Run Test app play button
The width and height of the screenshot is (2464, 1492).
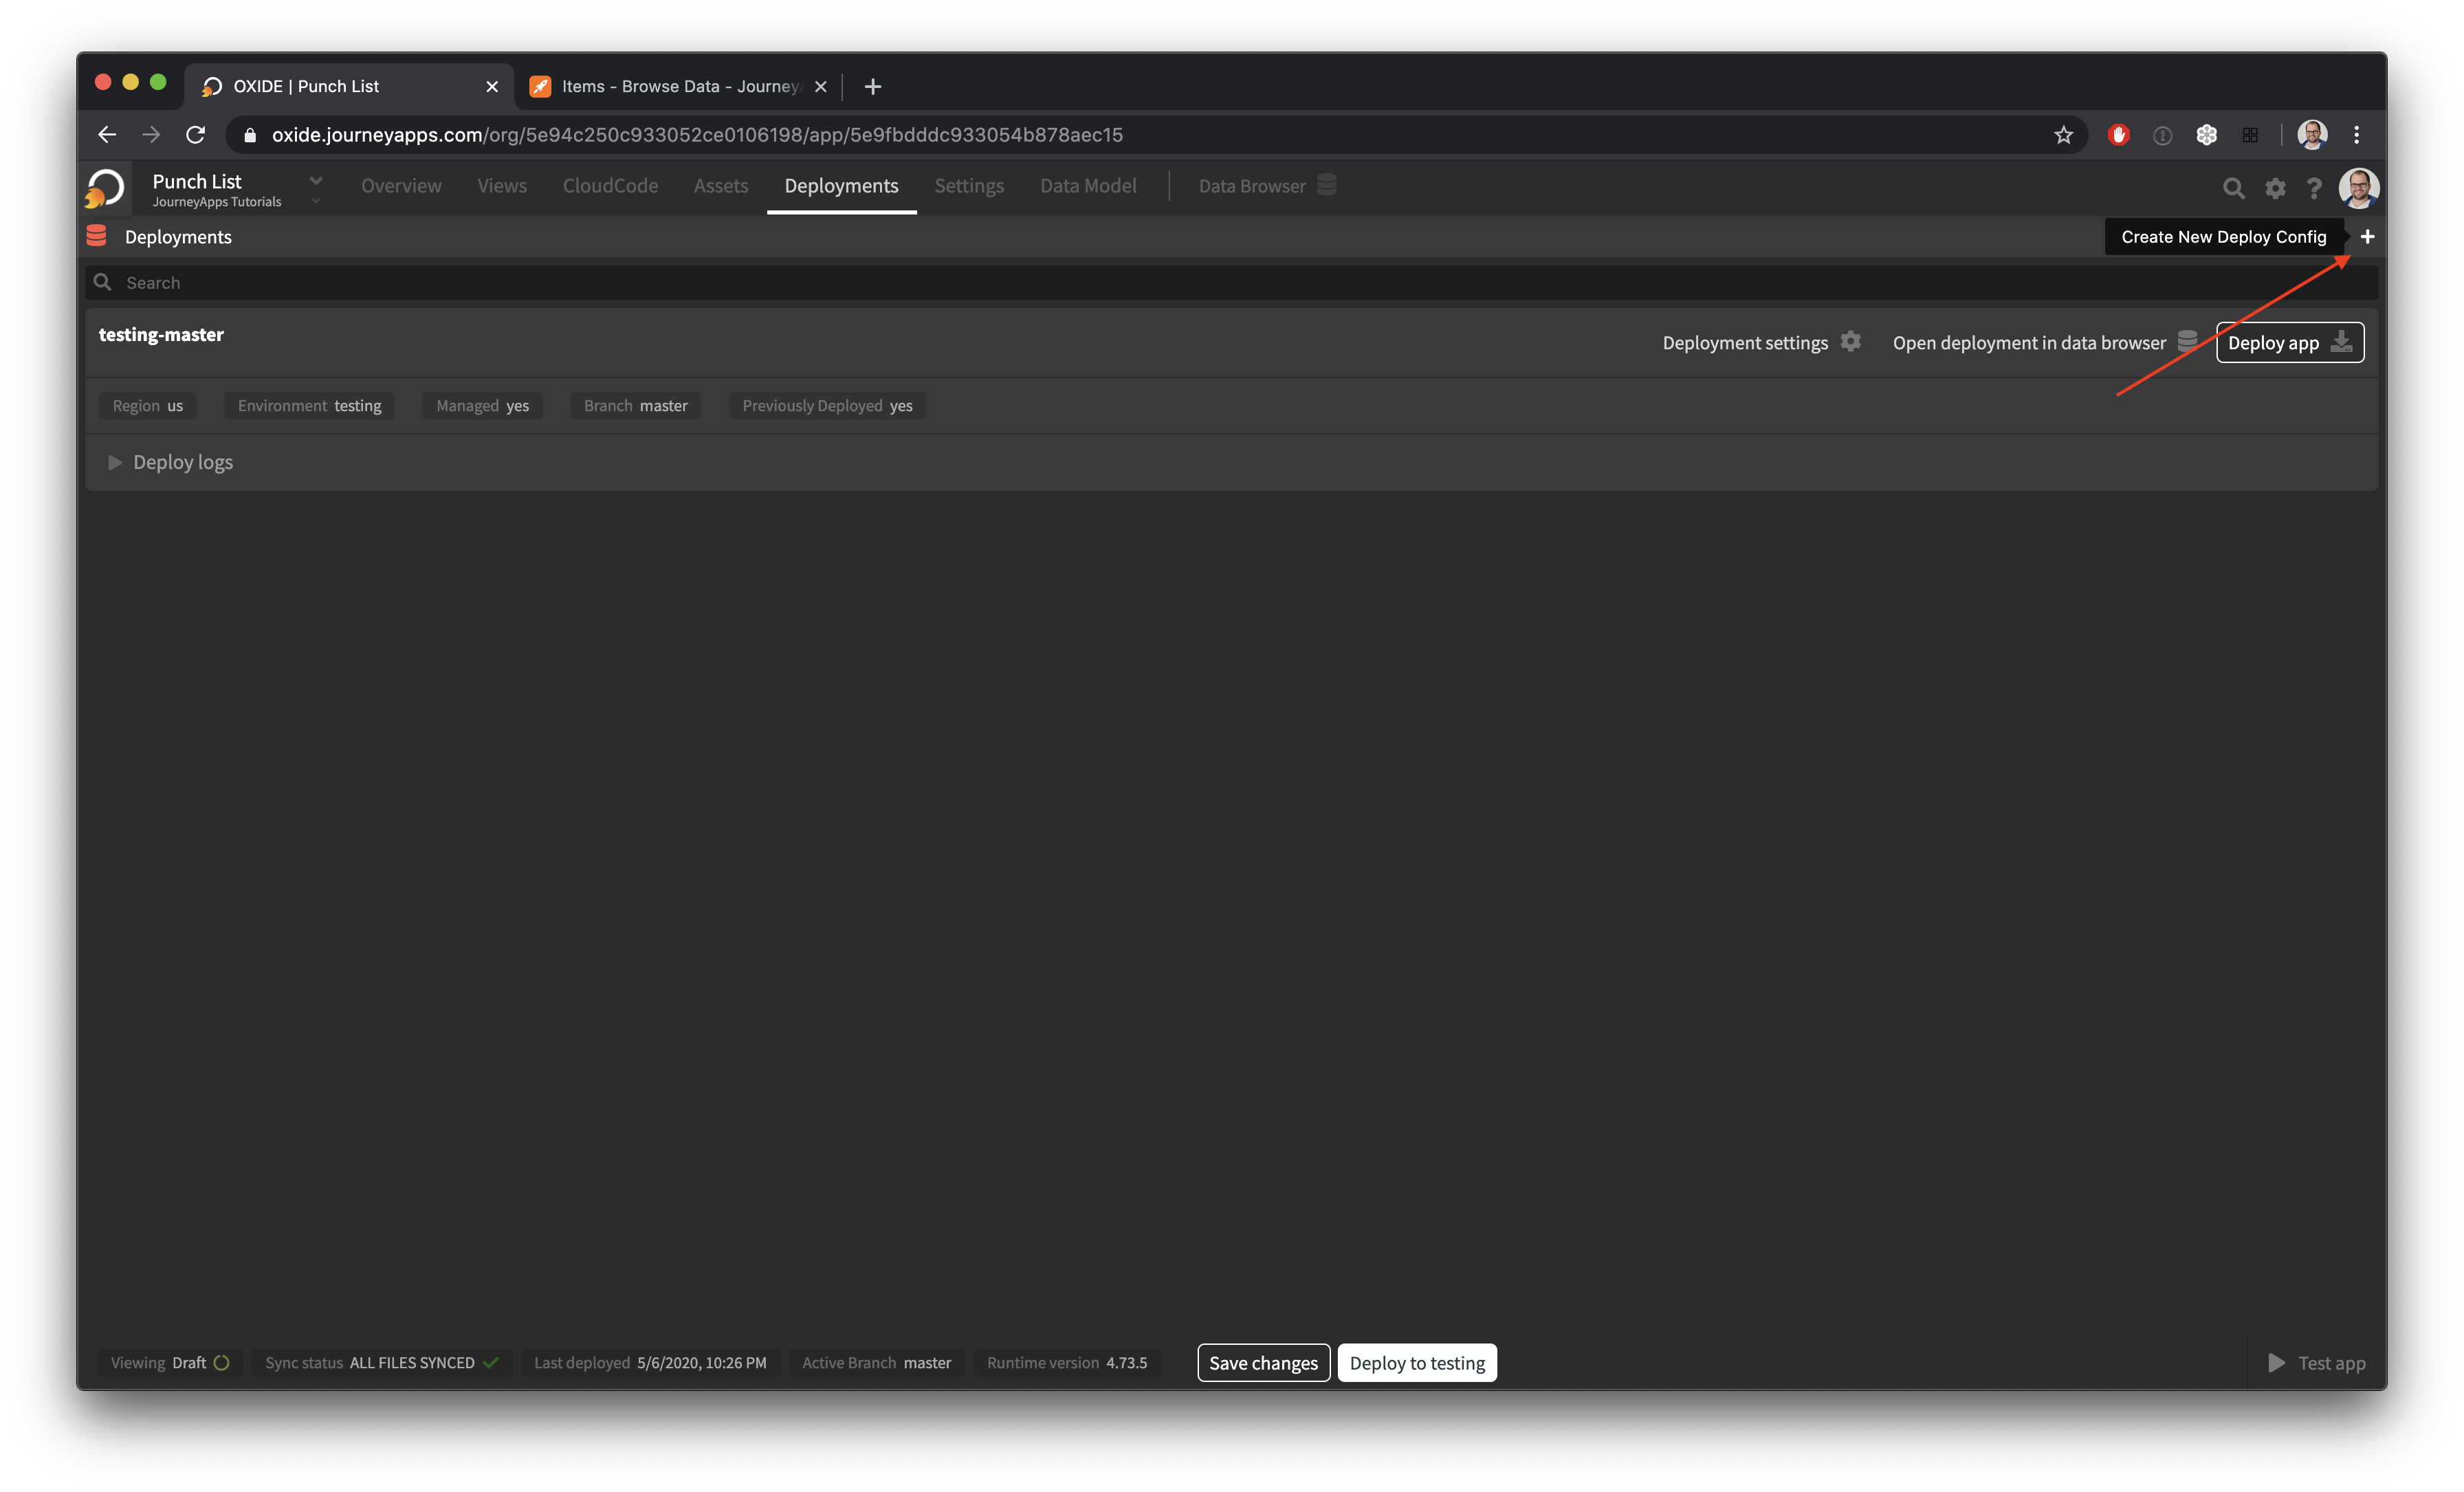[2276, 1362]
